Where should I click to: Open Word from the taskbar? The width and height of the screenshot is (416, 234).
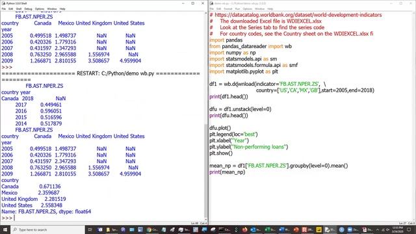(x=281, y=229)
